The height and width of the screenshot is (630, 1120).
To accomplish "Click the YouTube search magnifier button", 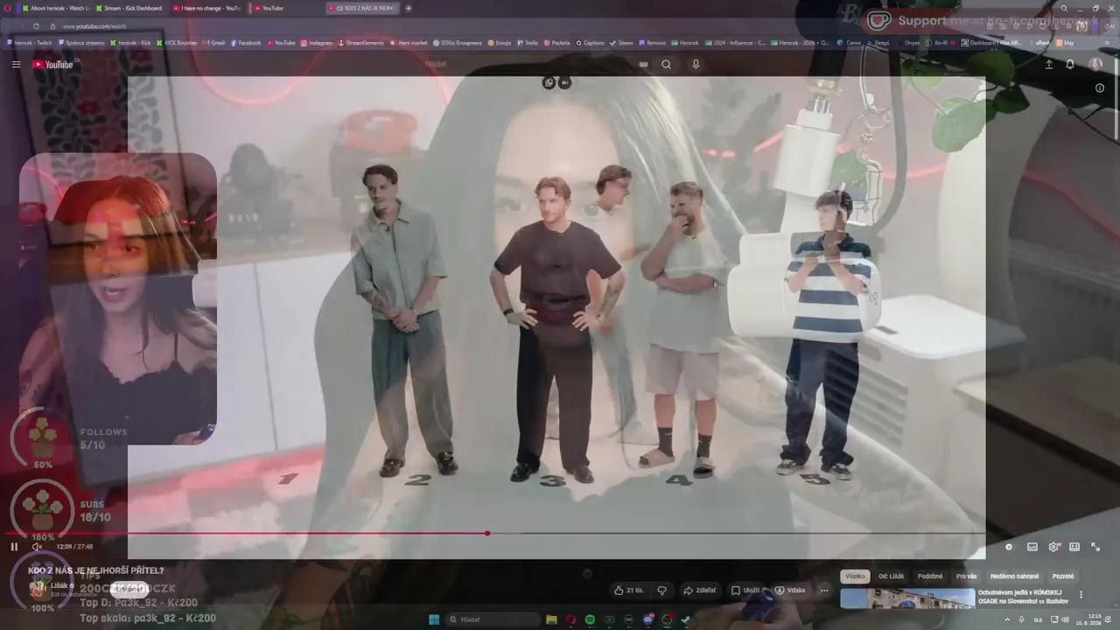I will tap(666, 64).
